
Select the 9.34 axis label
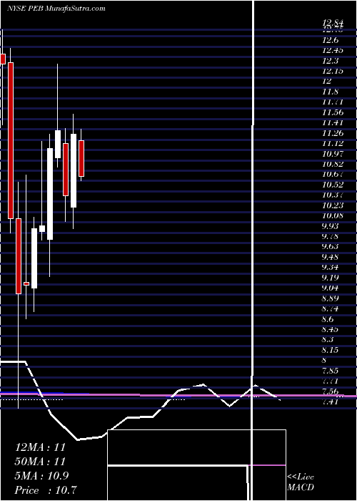[x=330, y=267]
